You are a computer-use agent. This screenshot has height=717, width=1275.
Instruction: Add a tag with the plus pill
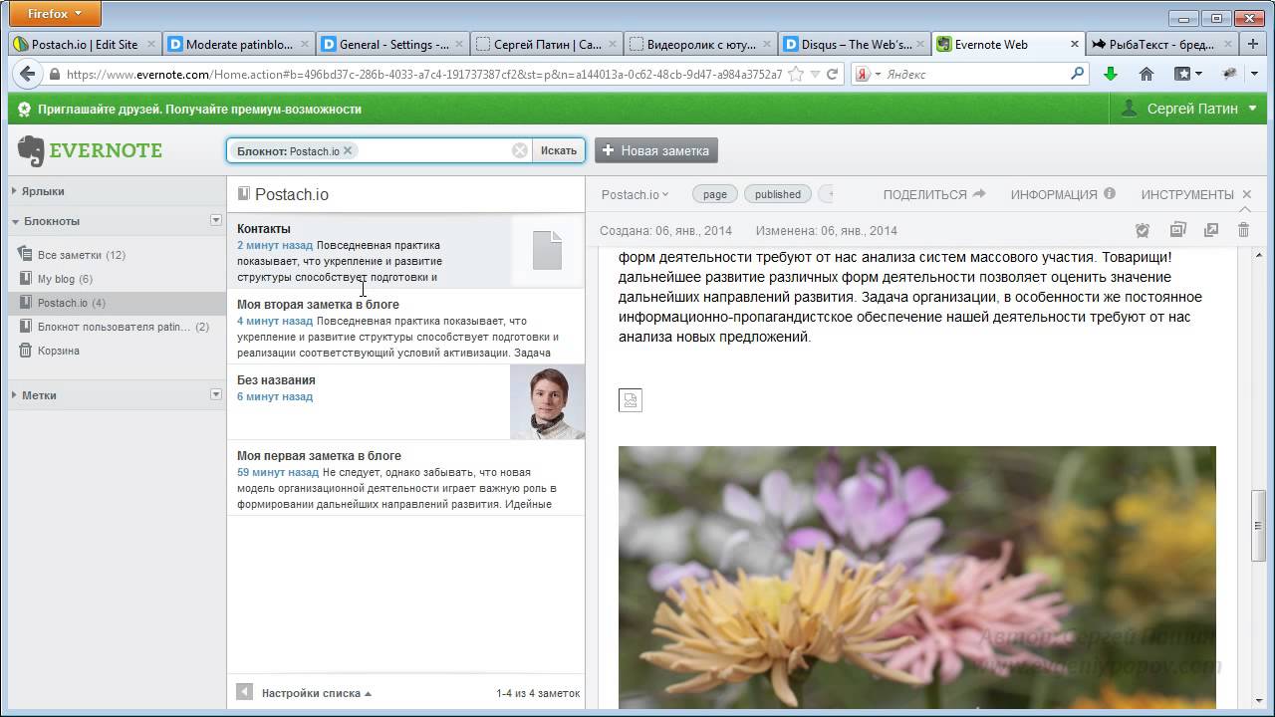[827, 194]
